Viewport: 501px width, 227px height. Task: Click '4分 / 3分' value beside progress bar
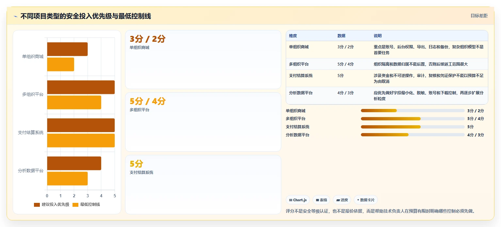(x=476, y=135)
